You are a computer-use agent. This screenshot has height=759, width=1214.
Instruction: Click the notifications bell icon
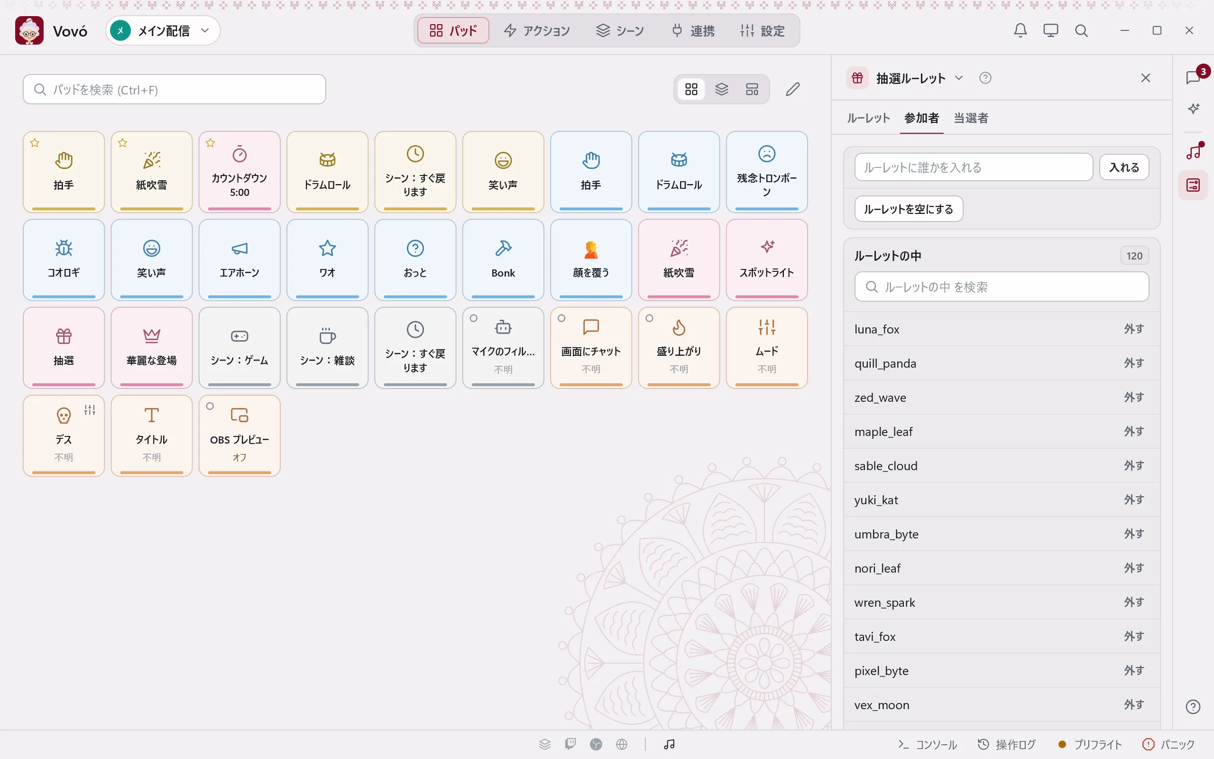(x=1020, y=31)
